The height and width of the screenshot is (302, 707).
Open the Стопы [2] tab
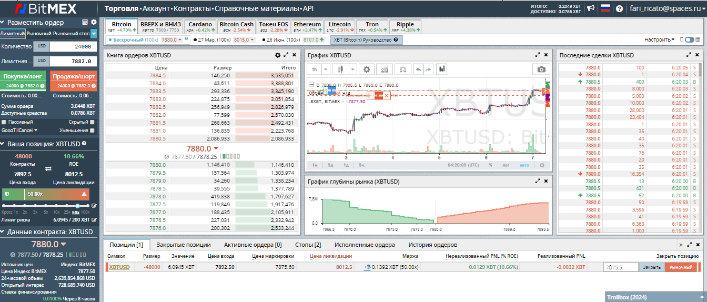pos(308,245)
